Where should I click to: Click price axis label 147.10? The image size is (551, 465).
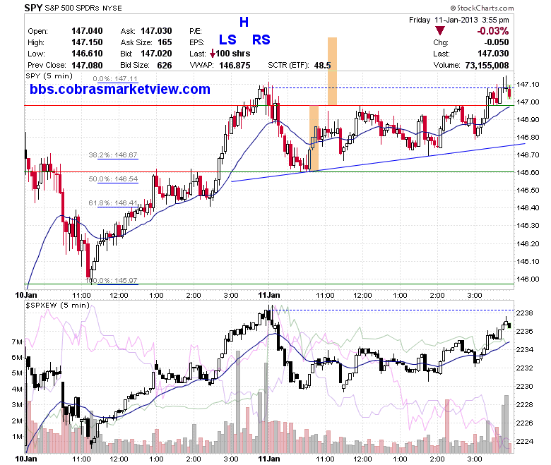point(528,84)
